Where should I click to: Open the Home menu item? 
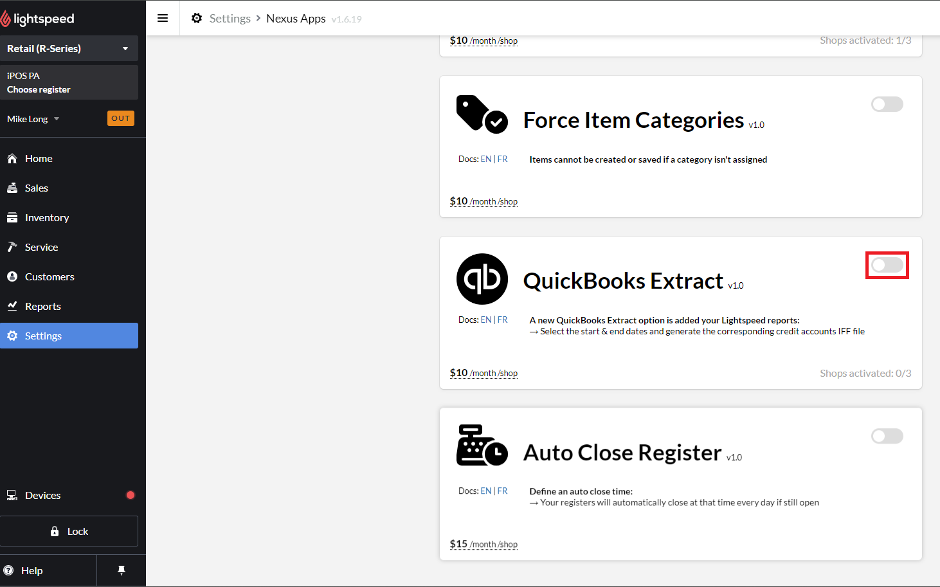click(69, 158)
